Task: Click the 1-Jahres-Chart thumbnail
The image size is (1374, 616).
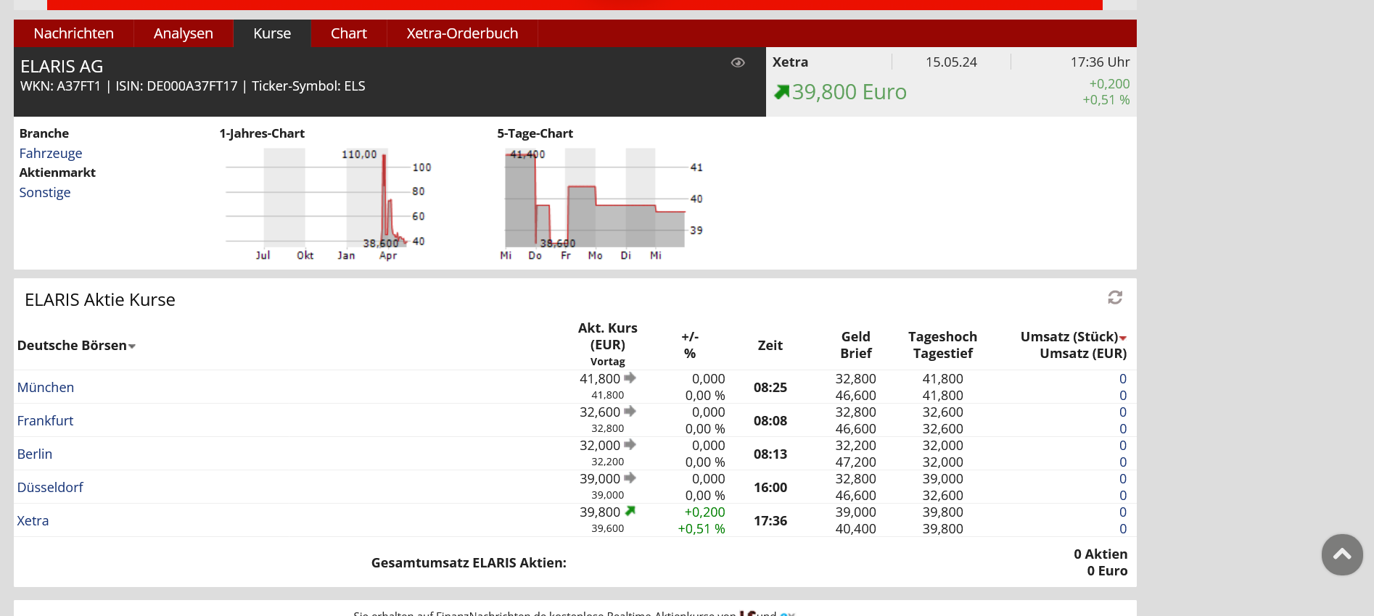Action: [x=326, y=203]
